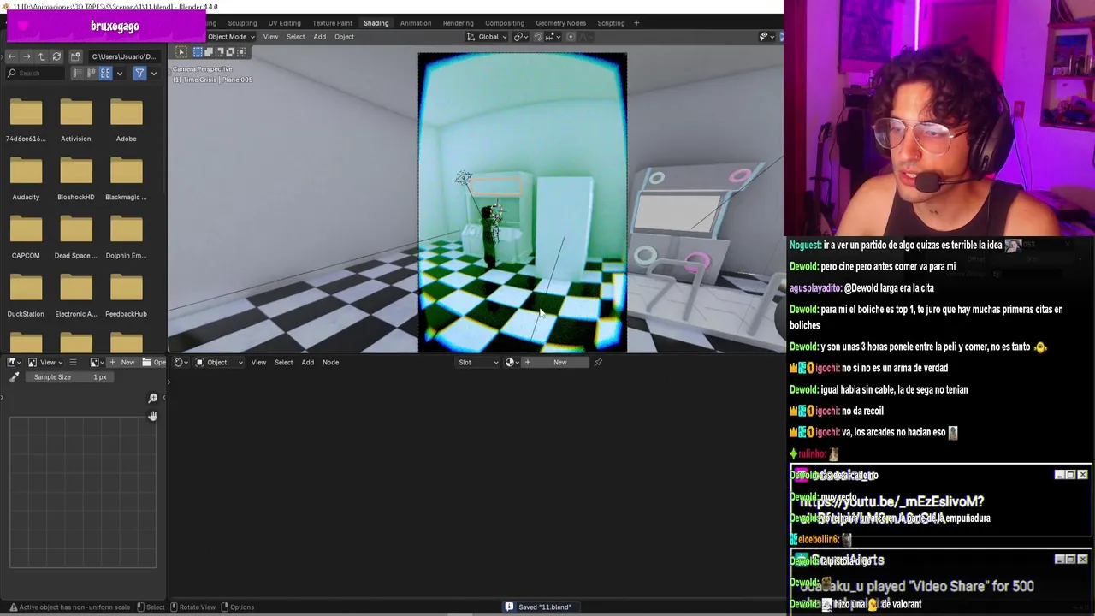Open the shader type Object dropdown
Image resolution: width=1095 pixels, height=616 pixels.
click(219, 363)
